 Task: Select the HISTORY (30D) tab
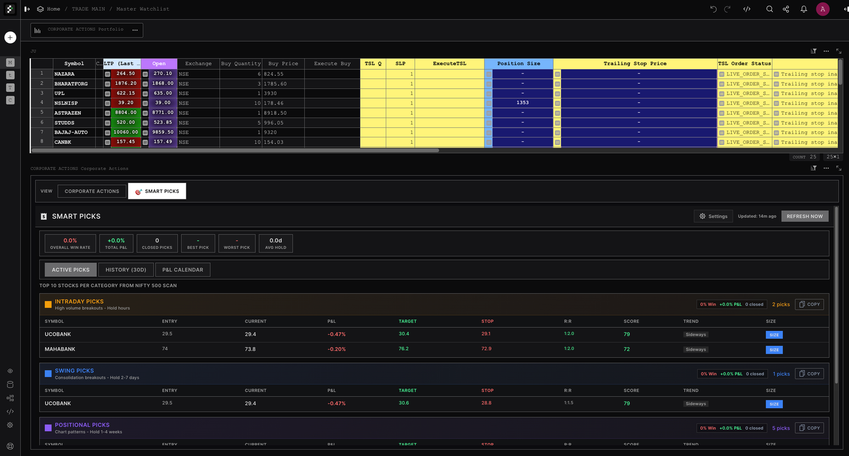pos(126,270)
